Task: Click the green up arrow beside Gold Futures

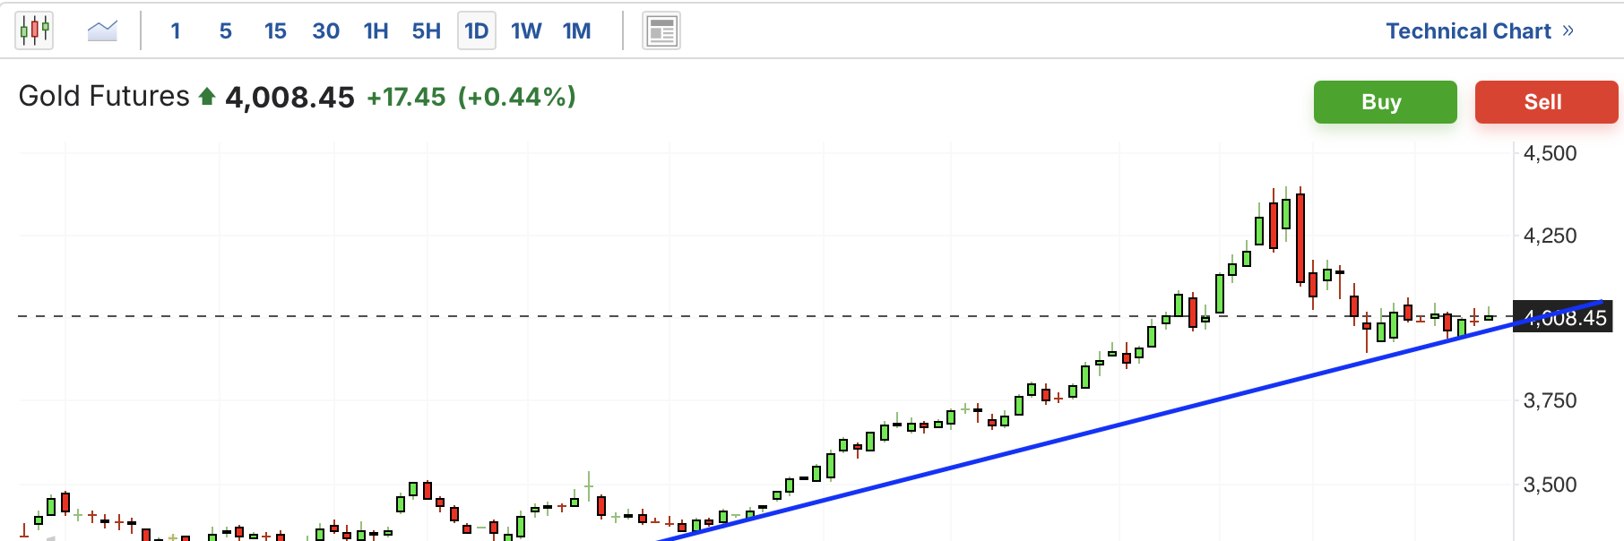Action: [207, 97]
